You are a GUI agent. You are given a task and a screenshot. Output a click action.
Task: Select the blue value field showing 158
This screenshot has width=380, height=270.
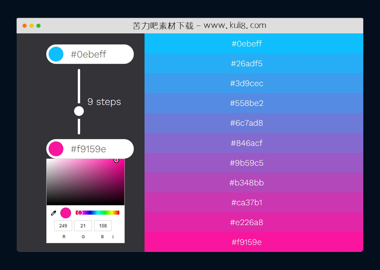coord(103,226)
